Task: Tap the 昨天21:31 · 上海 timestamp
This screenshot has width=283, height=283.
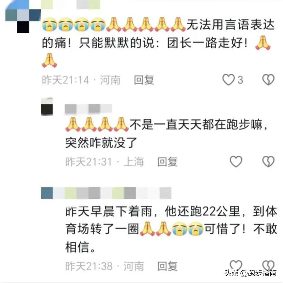Action: coord(105,162)
